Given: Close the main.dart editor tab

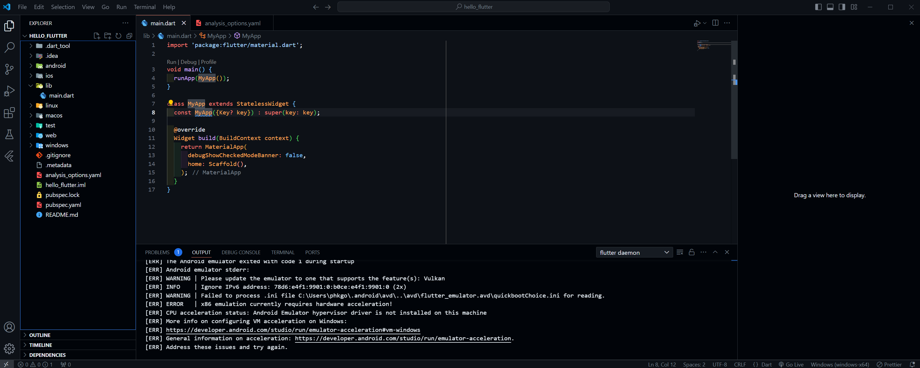Looking at the screenshot, I should point(184,23).
